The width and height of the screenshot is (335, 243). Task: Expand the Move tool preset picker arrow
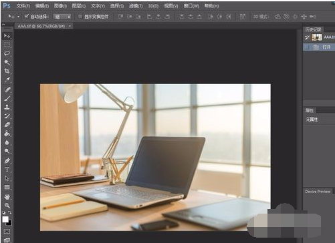(x=18, y=17)
